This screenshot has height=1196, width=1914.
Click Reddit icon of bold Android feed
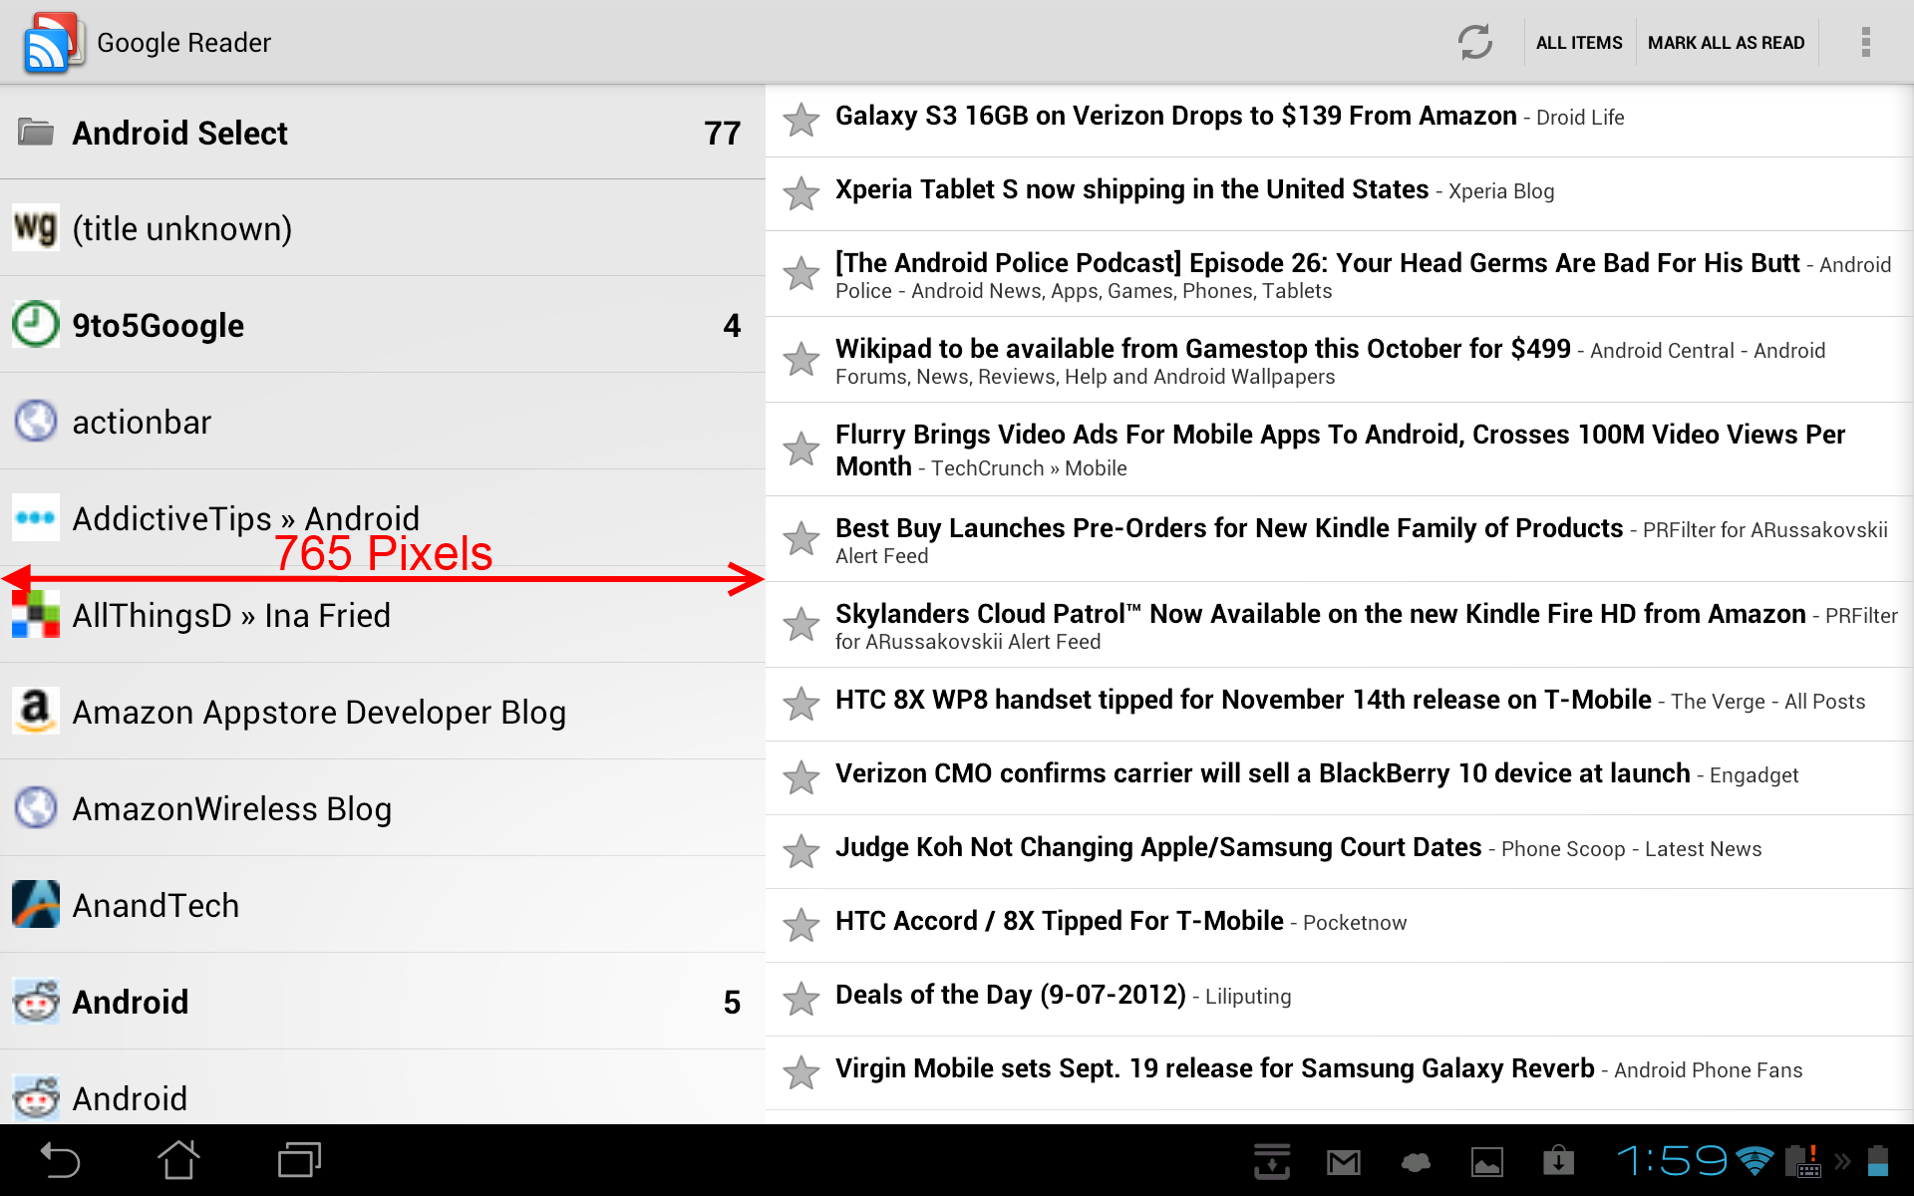coord(36,1001)
